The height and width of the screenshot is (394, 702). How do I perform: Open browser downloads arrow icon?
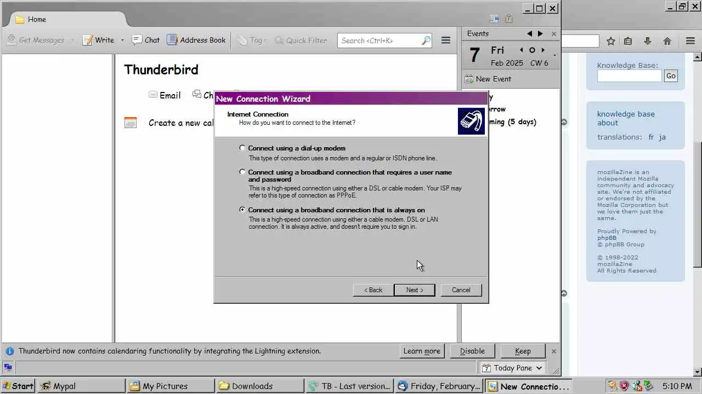coord(647,41)
